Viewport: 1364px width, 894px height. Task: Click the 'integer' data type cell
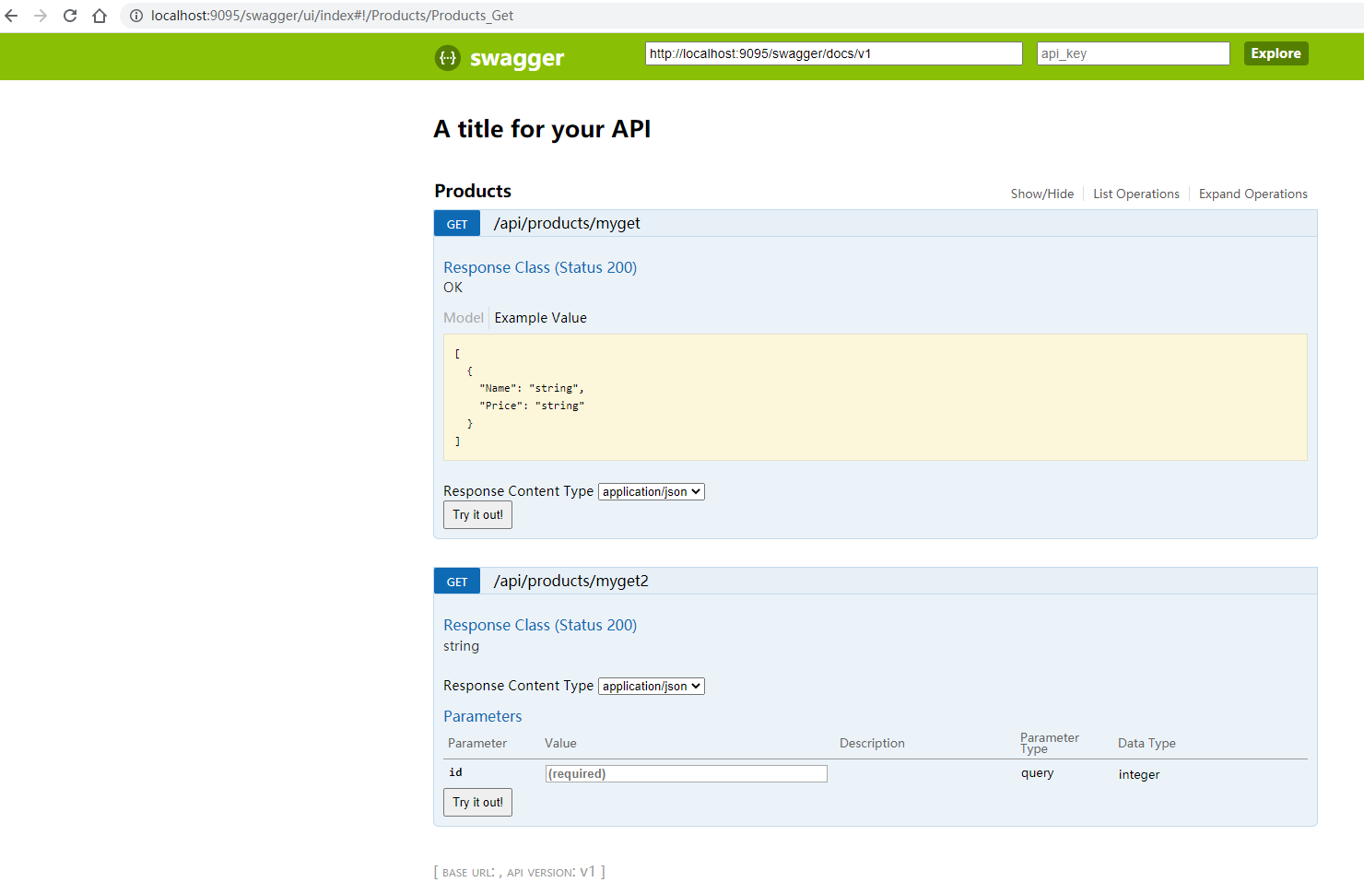[x=1139, y=774]
